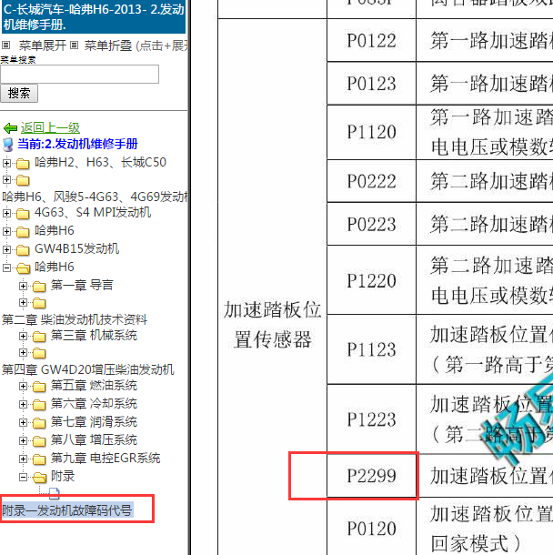Click the computer icon beside 当前:2.发动机维修手册

(x=8, y=145)
